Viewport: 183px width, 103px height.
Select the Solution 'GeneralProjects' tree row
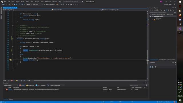coord(163,15)
